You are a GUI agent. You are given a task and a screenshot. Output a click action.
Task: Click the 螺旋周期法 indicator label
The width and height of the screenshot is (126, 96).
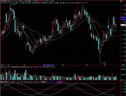pyautogui.click(x=4, y=82)
